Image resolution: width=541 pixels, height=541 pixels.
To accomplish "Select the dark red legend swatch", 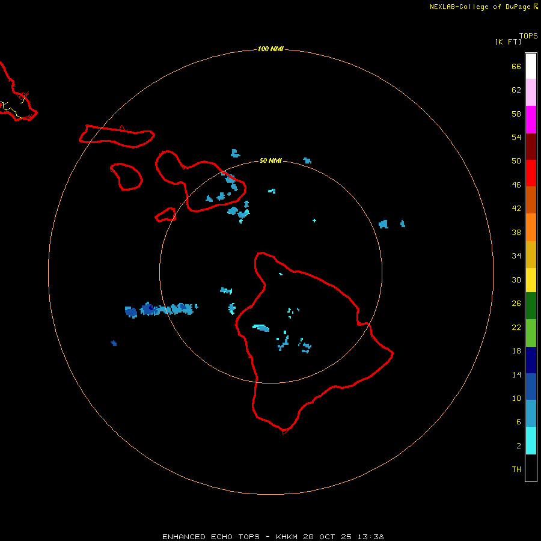I will [x=531, y=146].
